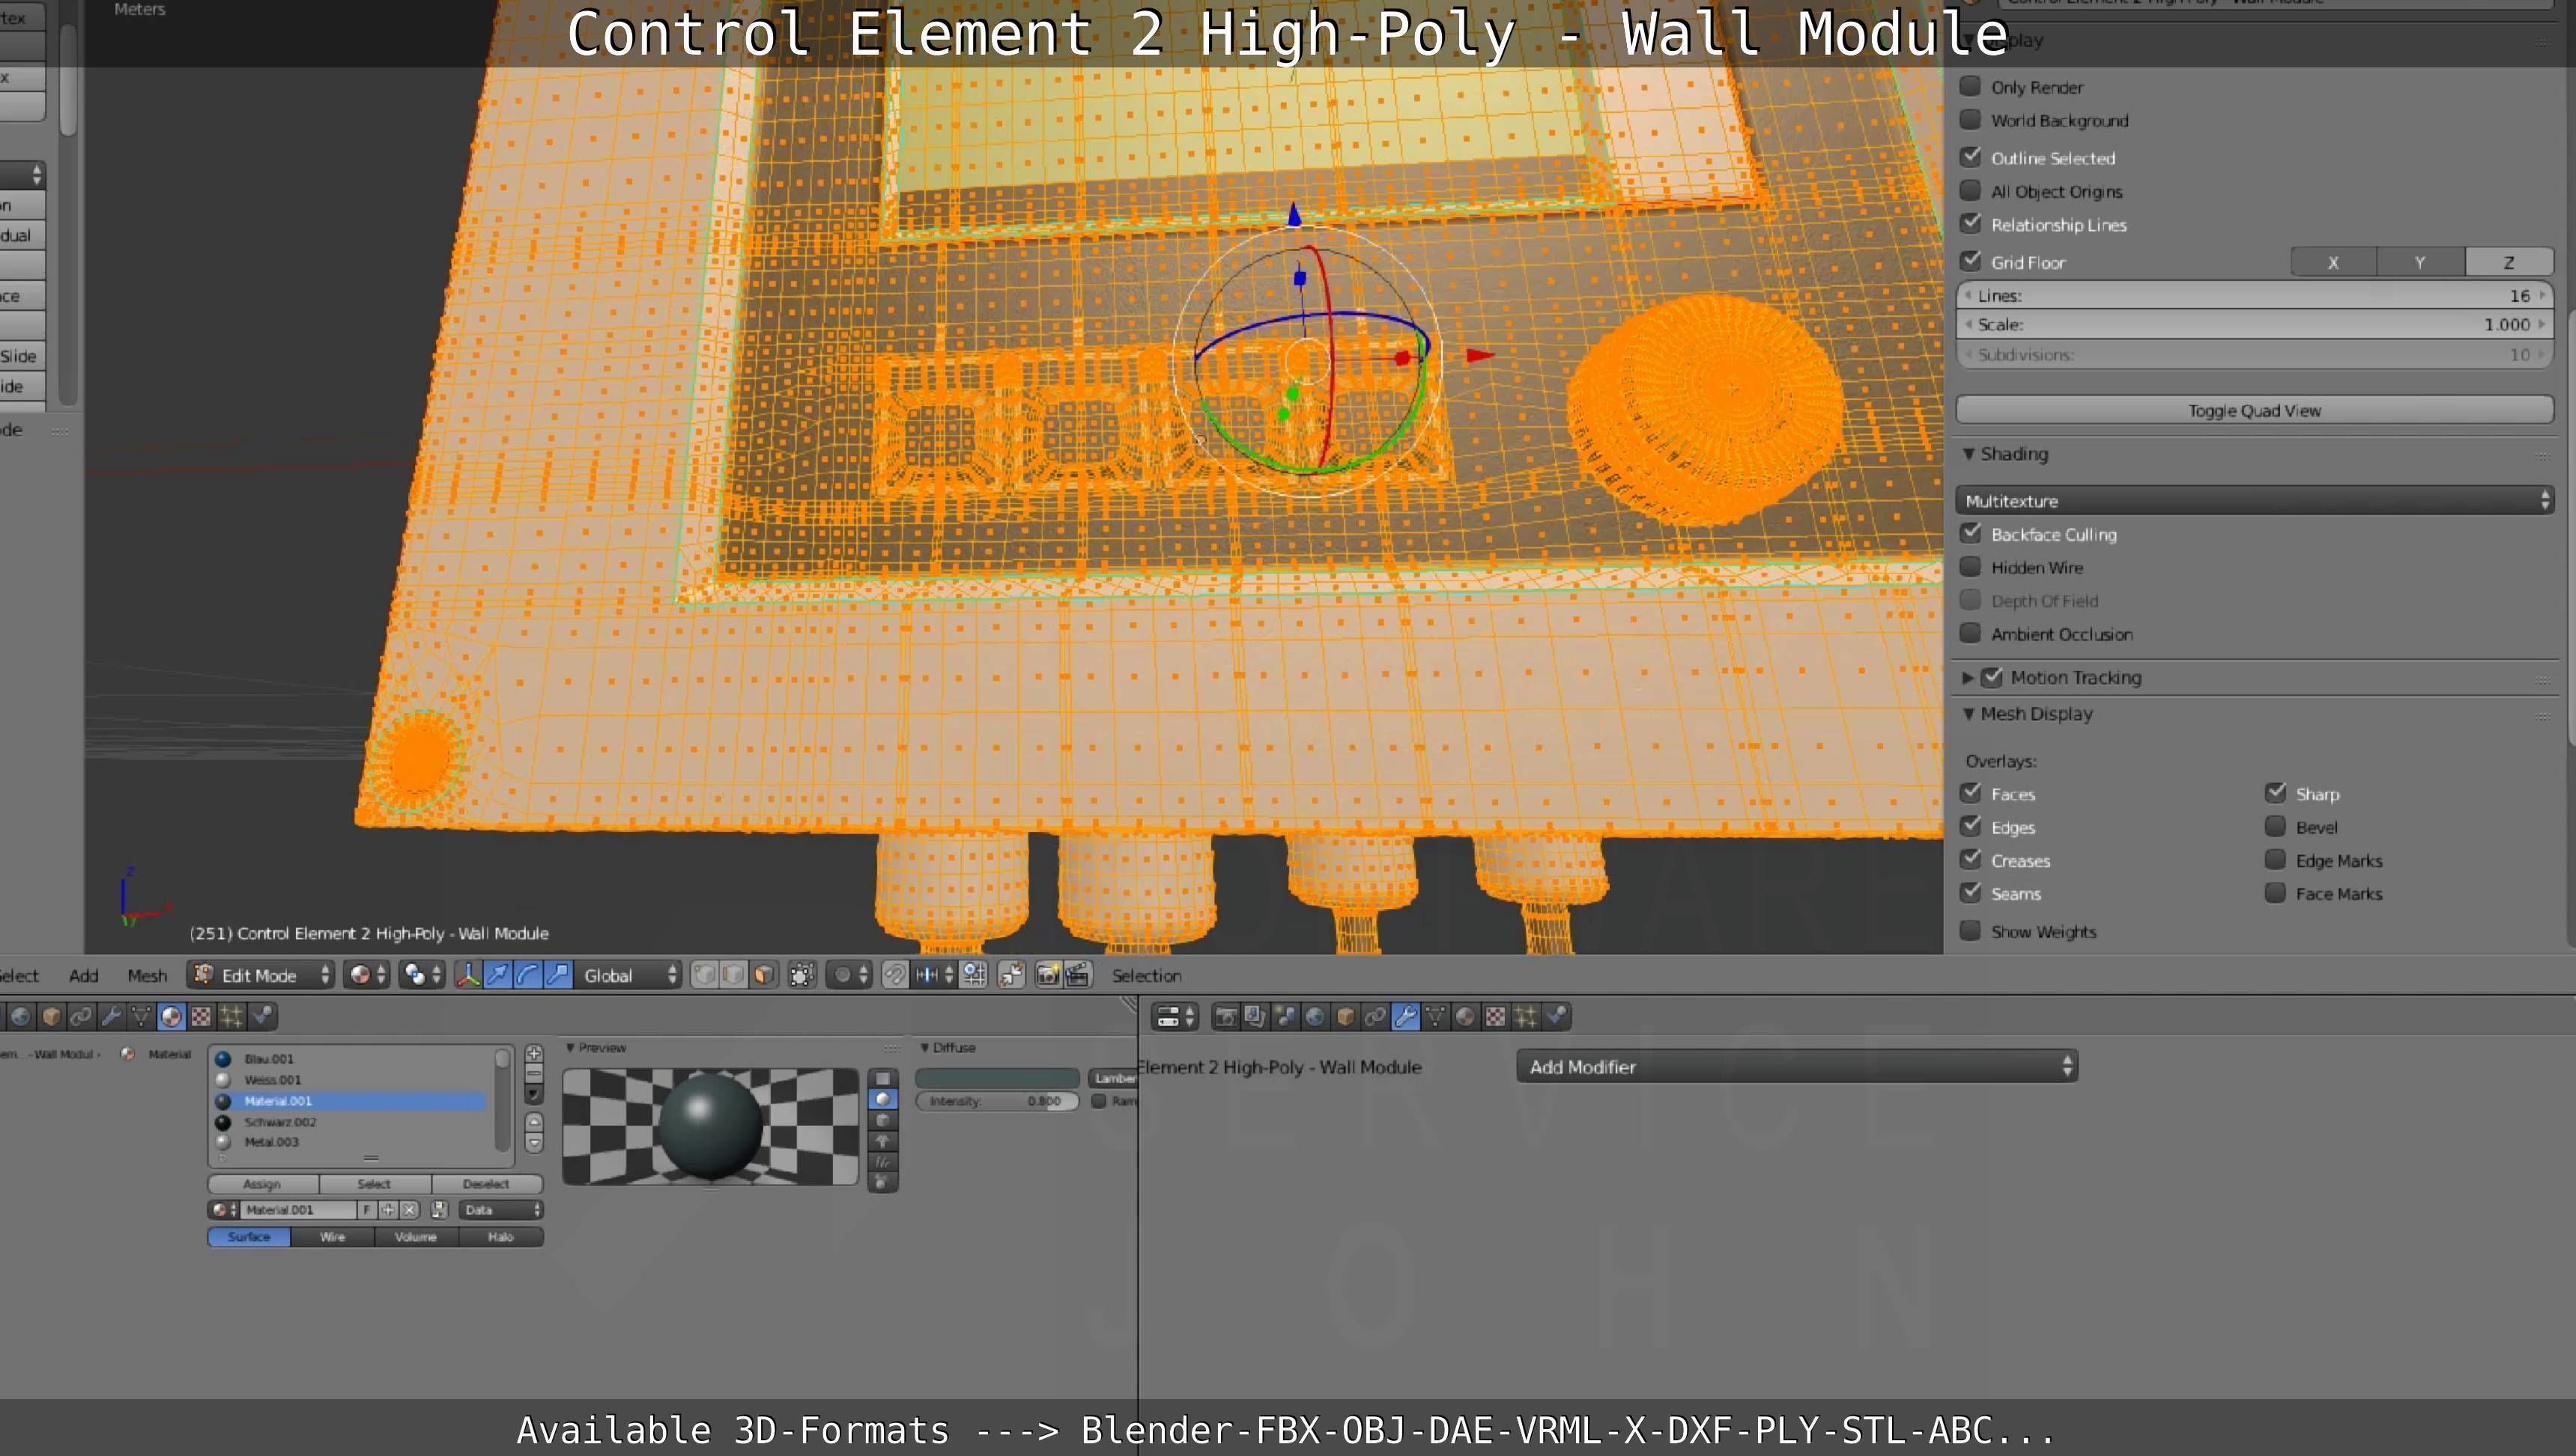Open Material sphere tab in left properties
This screenshot has width=2576, height=1456.
171,1017
